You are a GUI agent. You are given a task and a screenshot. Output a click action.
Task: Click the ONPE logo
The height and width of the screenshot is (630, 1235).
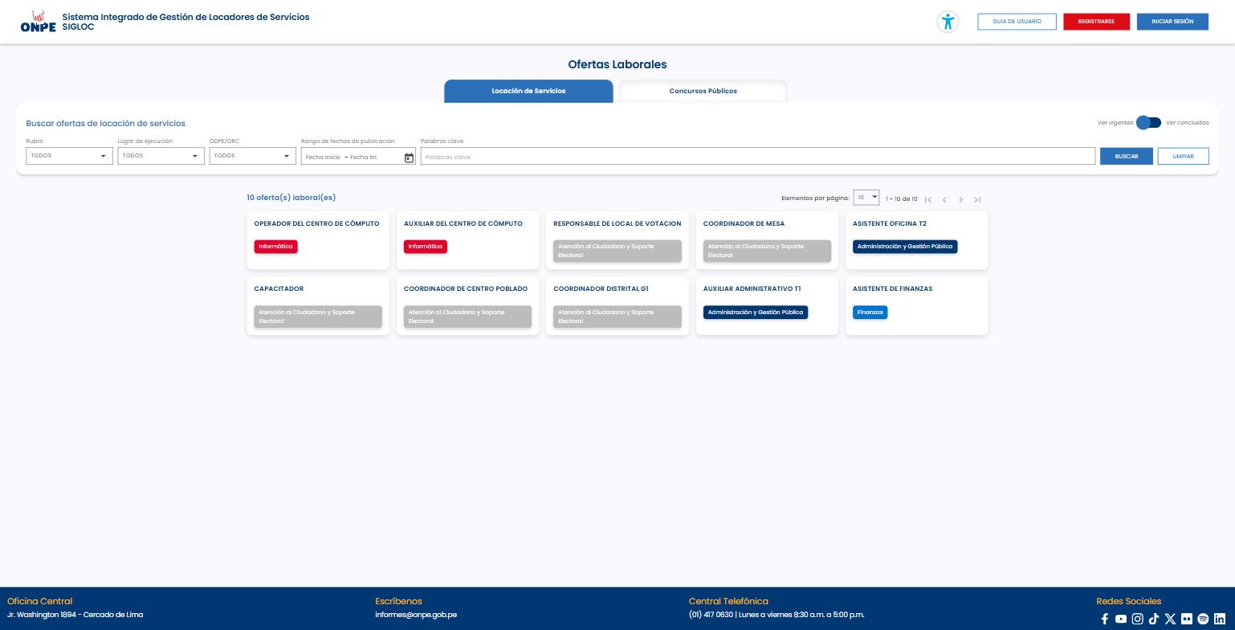[x=38, y=22]
